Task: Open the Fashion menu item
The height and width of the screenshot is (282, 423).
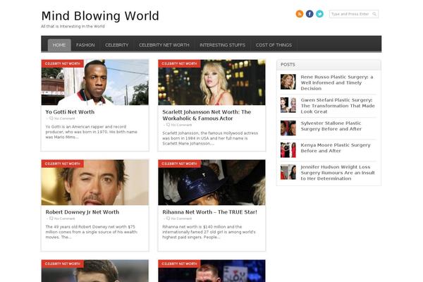Action: point(85,45)
